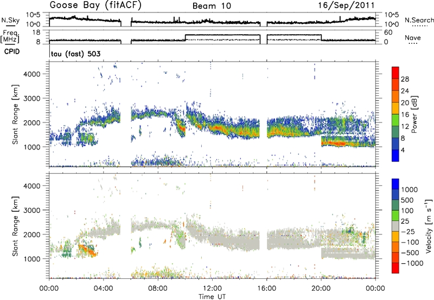Select the '4000' tick of the power panel

pyautogui.click(x=32, y=74)
